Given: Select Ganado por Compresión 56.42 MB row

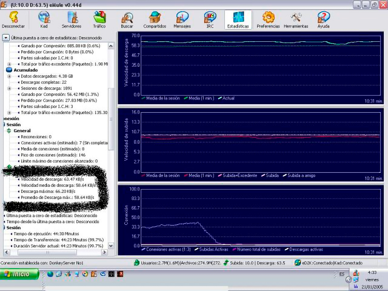Looking at the screenshot, I should (60, 94).
